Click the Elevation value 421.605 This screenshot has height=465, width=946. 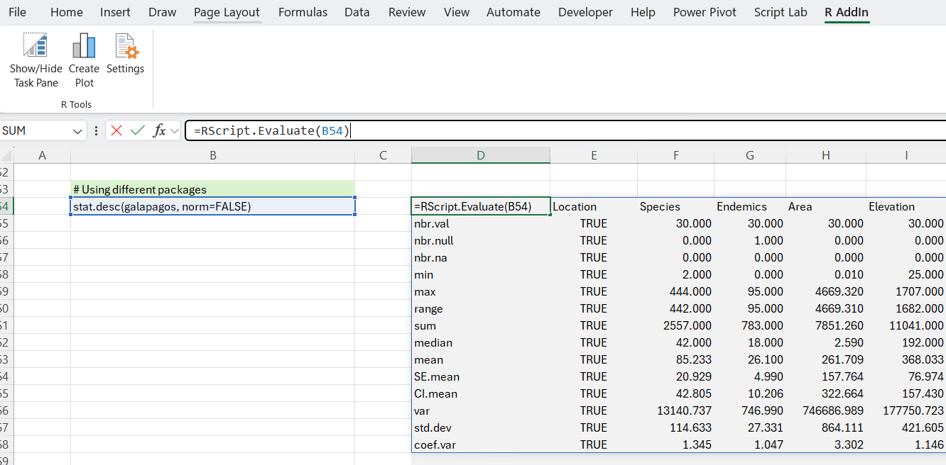(906, 427)
